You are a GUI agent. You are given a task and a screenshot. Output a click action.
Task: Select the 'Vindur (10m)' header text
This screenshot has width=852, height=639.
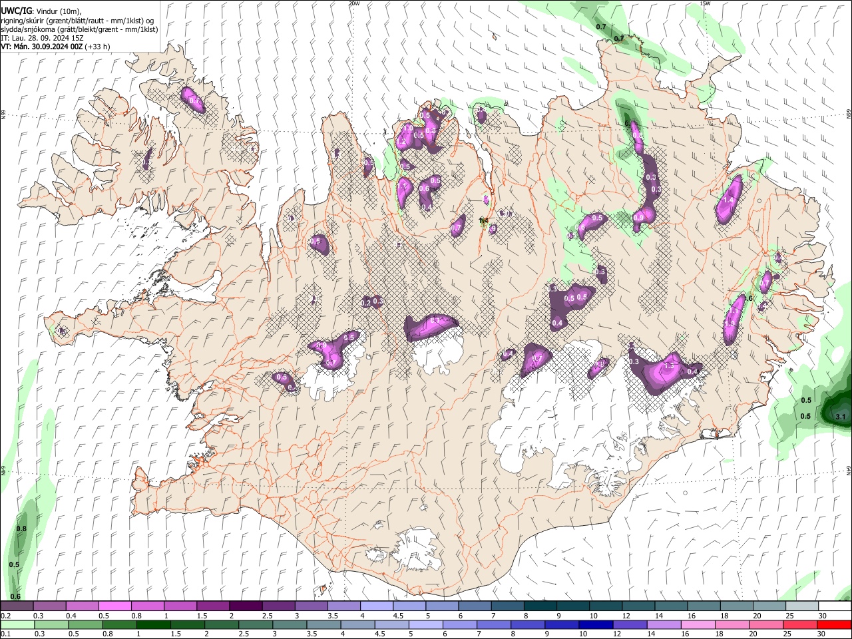pyautogui.click(x=58, y=11)
